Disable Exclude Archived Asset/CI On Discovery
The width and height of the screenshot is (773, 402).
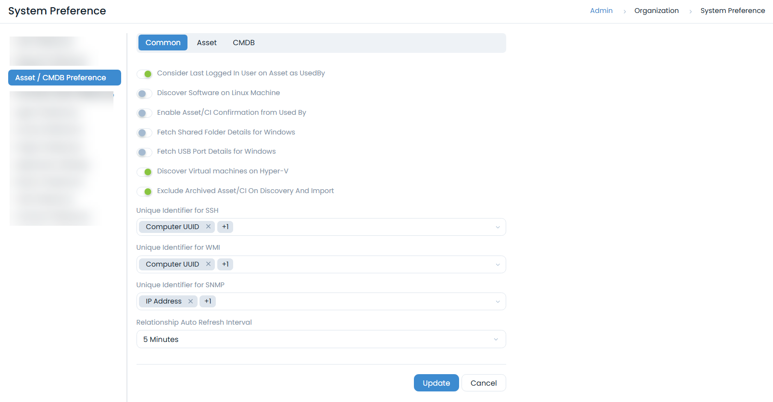pos(144,192)
